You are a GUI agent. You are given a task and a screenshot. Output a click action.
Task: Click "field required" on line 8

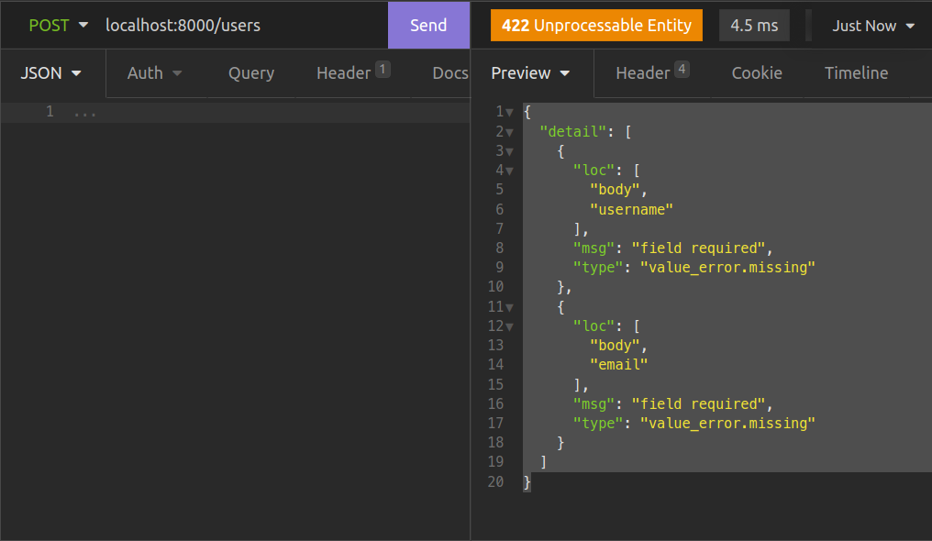698,248
